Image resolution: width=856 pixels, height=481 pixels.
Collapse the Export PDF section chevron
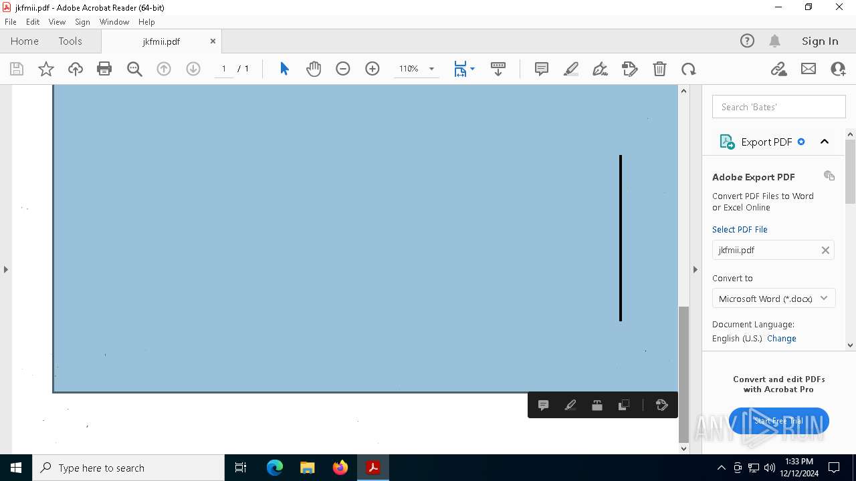825,142
